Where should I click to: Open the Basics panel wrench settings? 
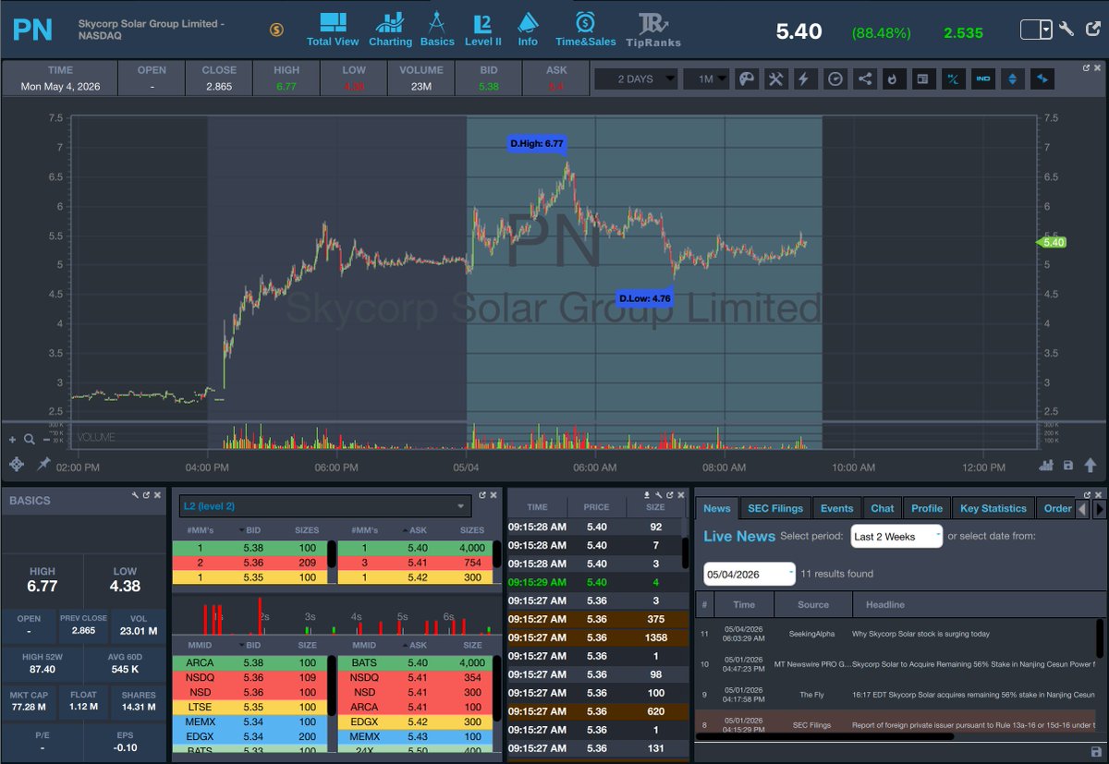(x=134, y=495)
